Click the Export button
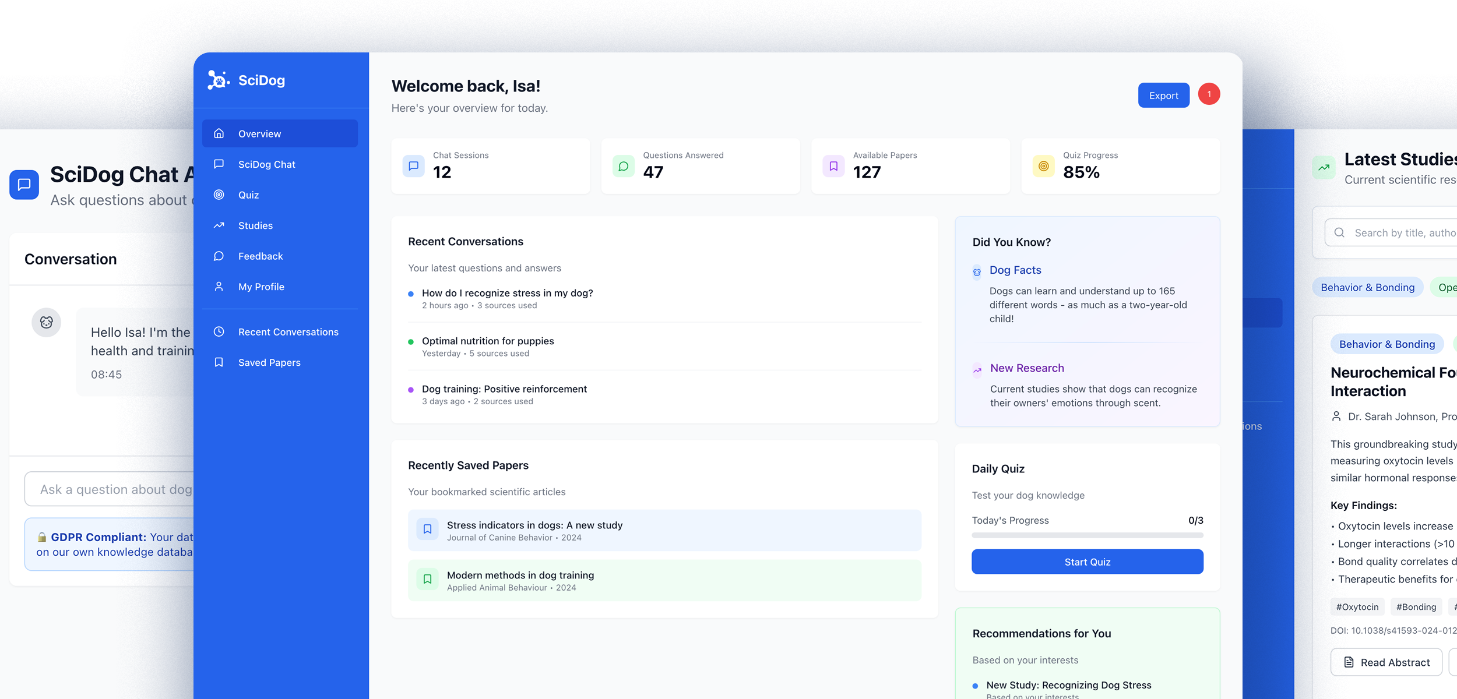Image resolution: width=1457 pixels, height=699 pixels. [1163, 95]
